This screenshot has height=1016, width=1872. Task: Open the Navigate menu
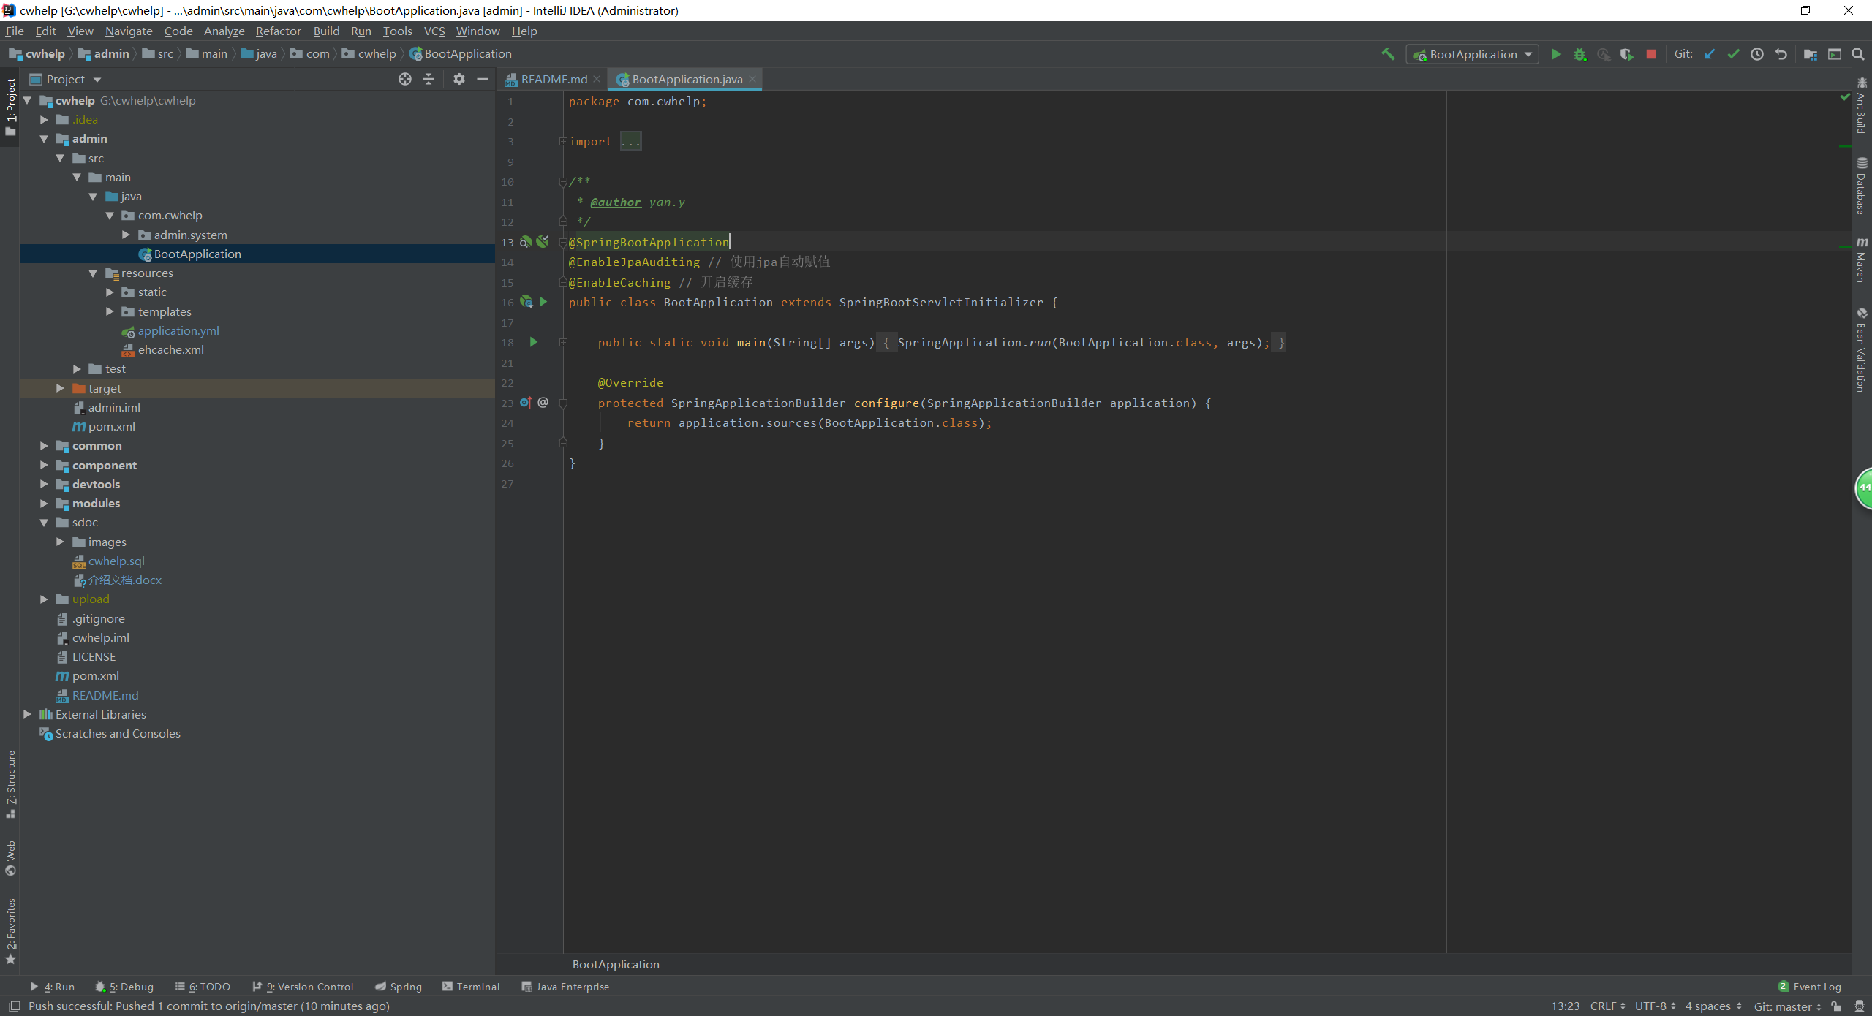click(x=129, y=31)
